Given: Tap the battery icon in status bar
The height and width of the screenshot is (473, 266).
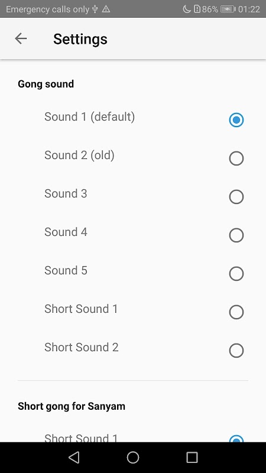Looking at the screenshot, I should [228, 9].
